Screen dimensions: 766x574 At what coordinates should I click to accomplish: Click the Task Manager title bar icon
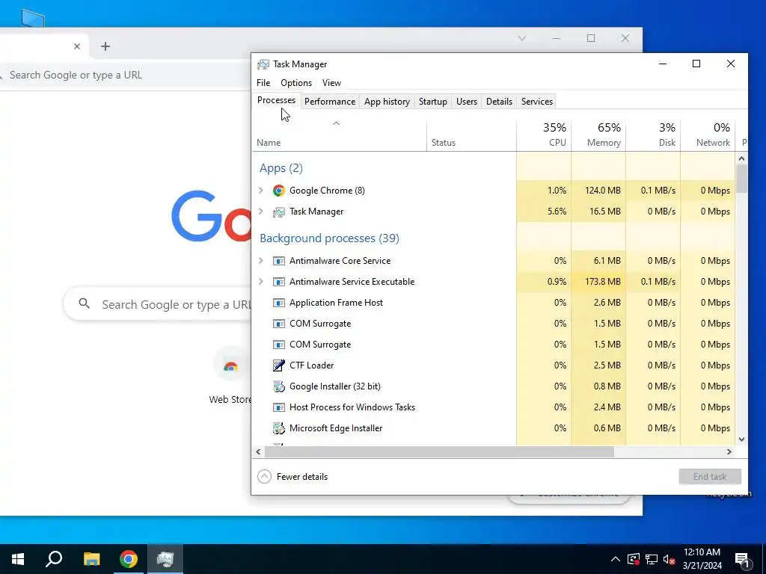[x=263, y=64]
